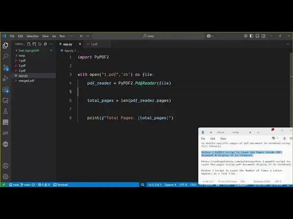The width and height of the screenshot is (293, 219).
Task: Click Spaces: 4 indentation in status bar
Action: pos(170,184)
